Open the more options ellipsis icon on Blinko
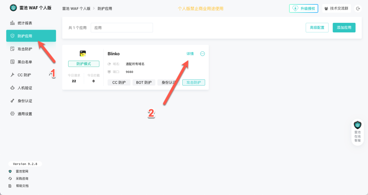This screenshot has height=195, width=368. [x=202, y=54]
